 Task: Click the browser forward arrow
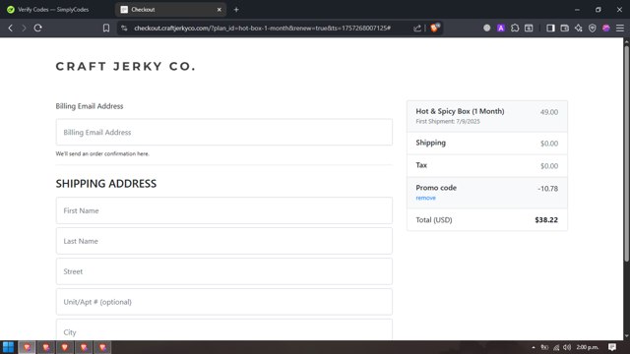pos(24,29)
